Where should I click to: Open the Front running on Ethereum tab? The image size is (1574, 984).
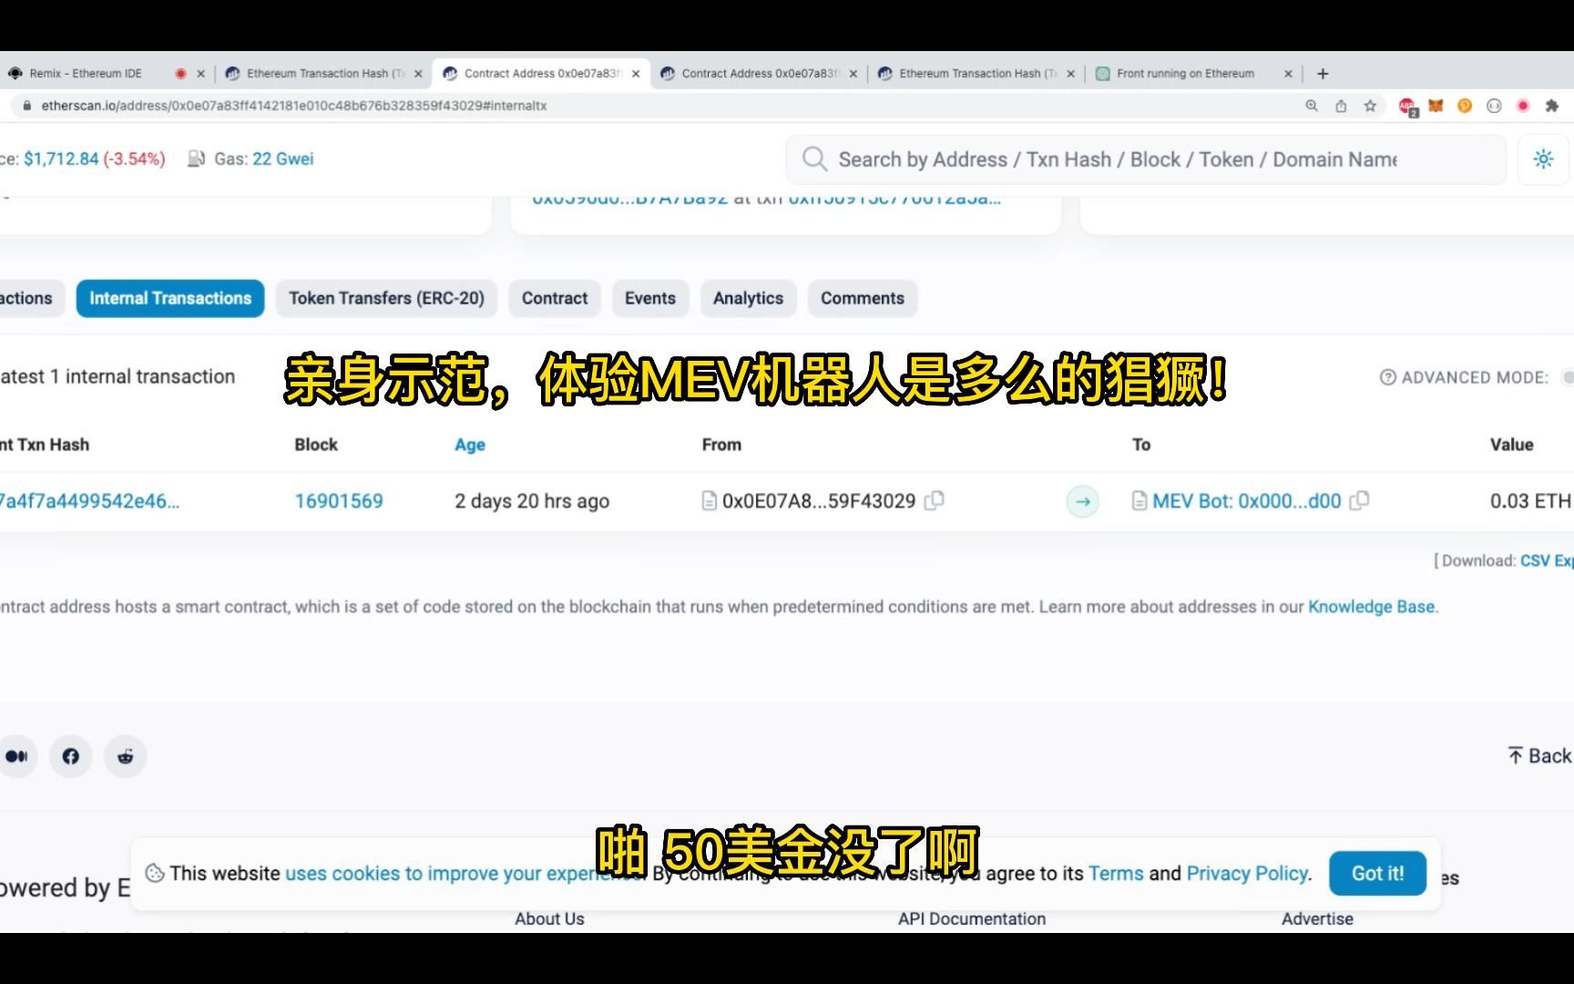[x=1185, y=74]
